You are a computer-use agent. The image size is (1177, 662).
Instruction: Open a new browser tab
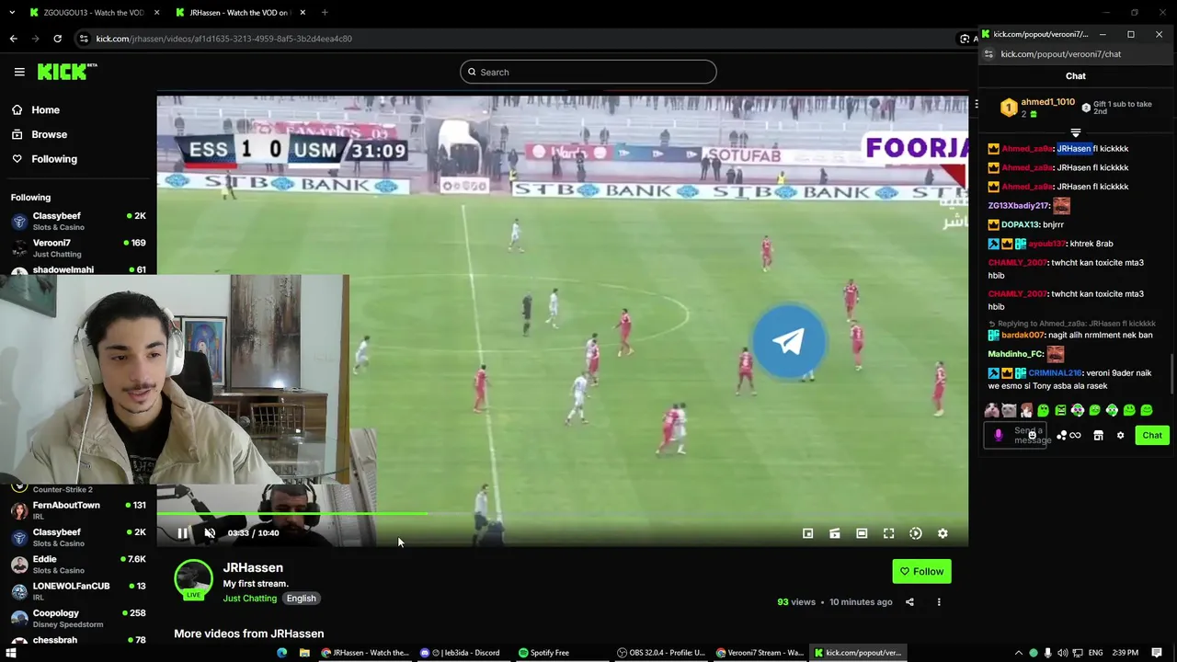[325, 13]
